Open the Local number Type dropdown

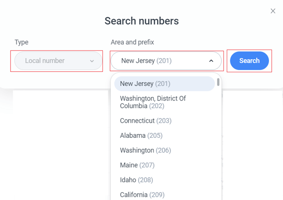(57, 61)
